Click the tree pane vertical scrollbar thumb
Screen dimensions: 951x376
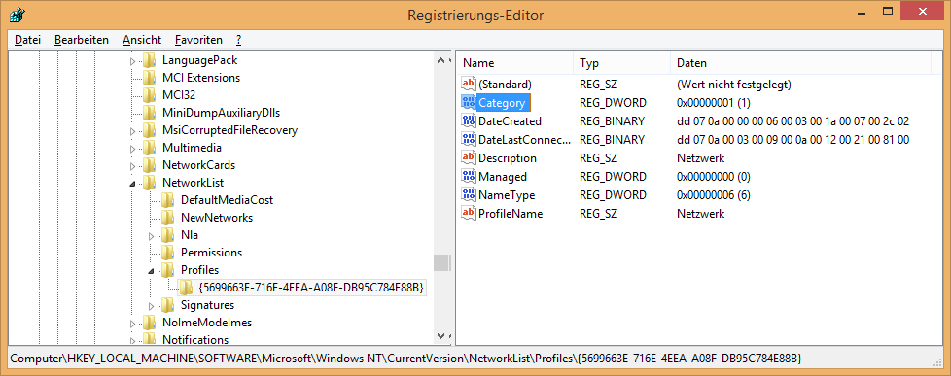tap(441, 262)
